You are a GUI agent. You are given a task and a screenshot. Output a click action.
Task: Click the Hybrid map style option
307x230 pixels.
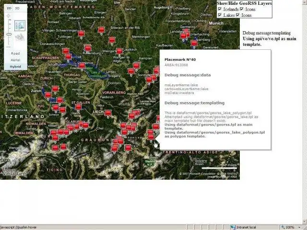pos(15,67)
